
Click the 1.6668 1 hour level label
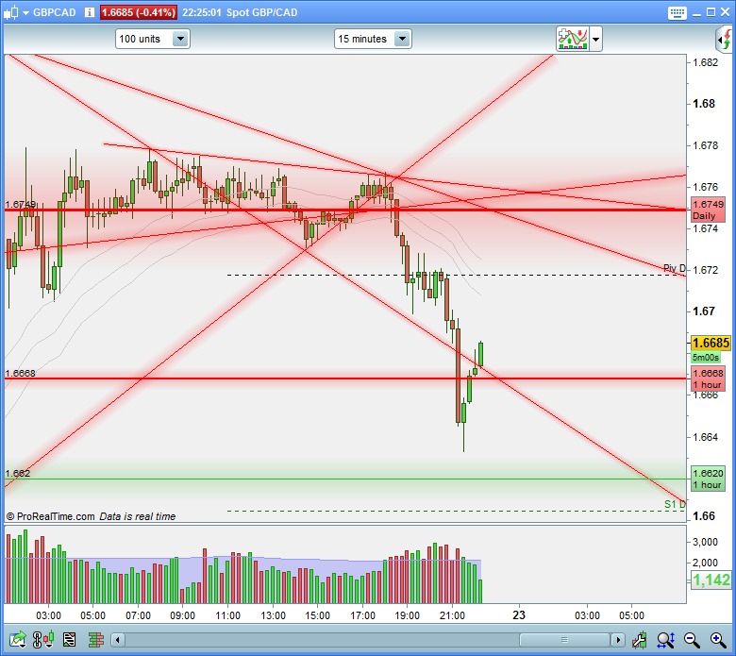point(709,378)
